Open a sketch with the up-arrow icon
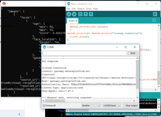161x117 pixels. (x=86, y=14)
